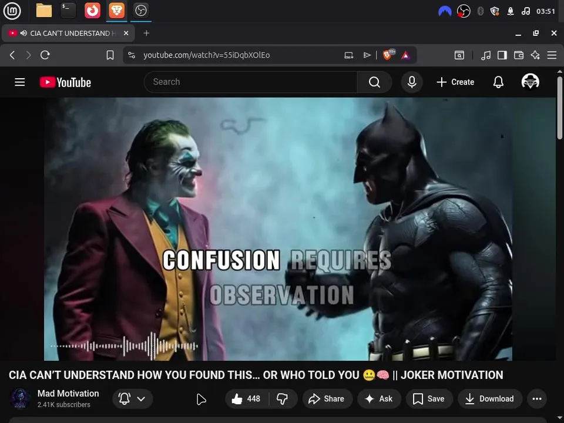Open subscription notification bell dropdown
Viewport: 564px width, 423px height.
pos(132,398)
